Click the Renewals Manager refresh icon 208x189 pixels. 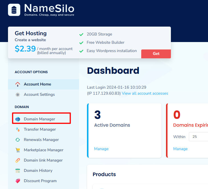(18, 140)
